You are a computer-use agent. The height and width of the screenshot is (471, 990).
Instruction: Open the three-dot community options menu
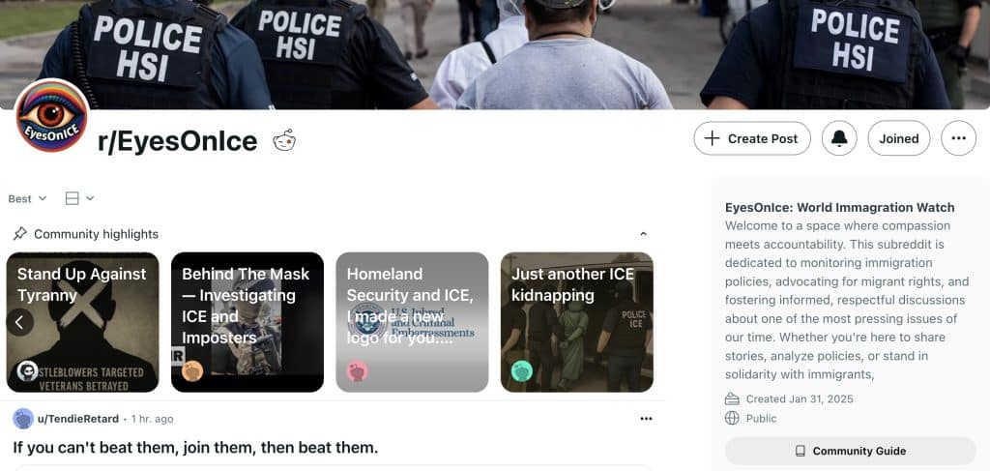click(958, 138)
